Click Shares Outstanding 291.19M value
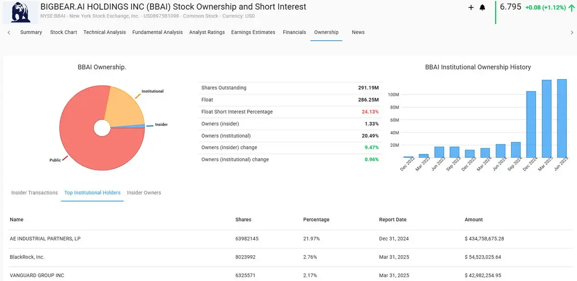 [368, 88]
